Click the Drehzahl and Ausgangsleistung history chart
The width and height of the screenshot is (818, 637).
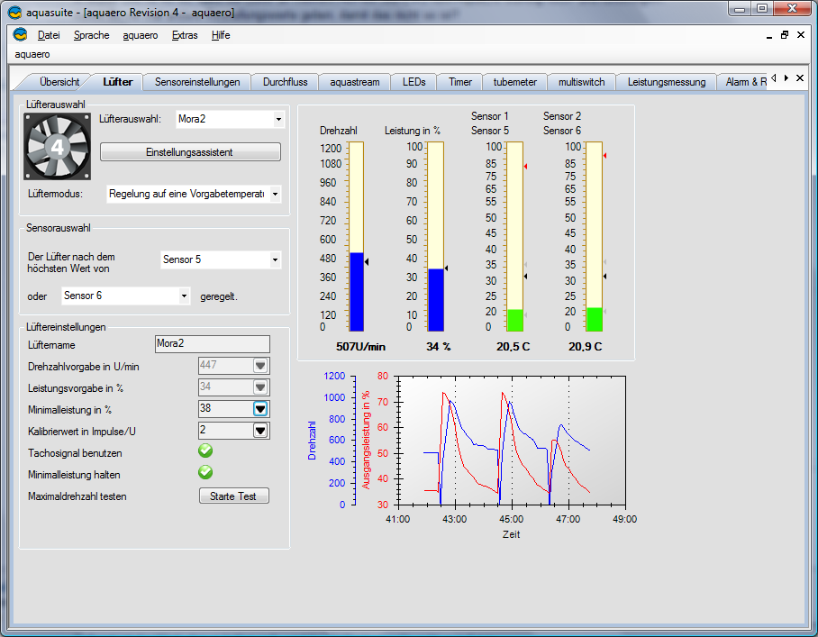pyautogui.click(x=512, y=441)
